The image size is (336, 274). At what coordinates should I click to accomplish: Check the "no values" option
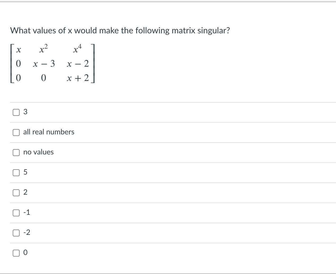coord(16,152)
